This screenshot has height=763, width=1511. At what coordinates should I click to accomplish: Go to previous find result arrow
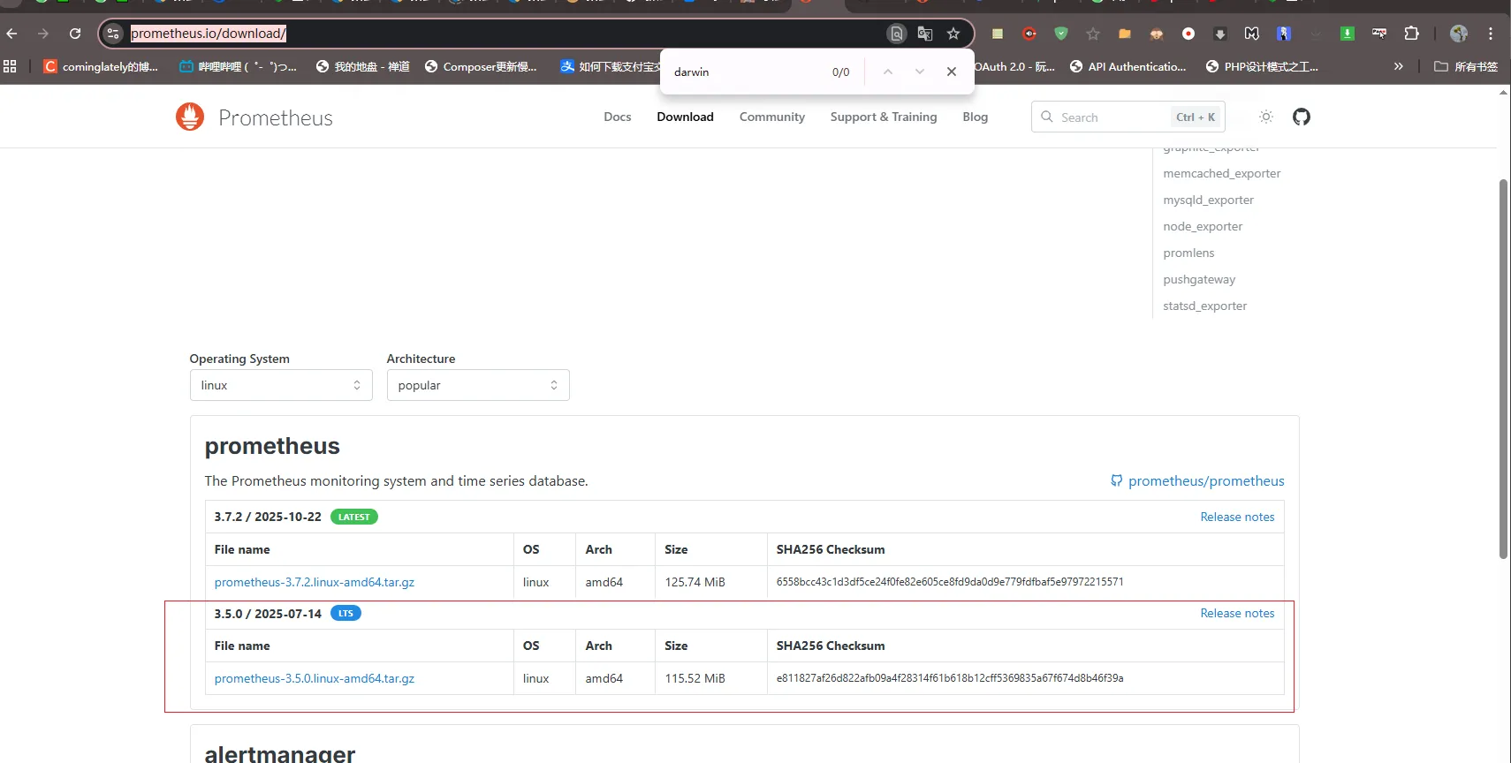[x=888, y=72]
